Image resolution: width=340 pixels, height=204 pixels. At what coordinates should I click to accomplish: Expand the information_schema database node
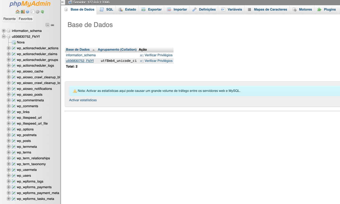click(x=4, y=31)
